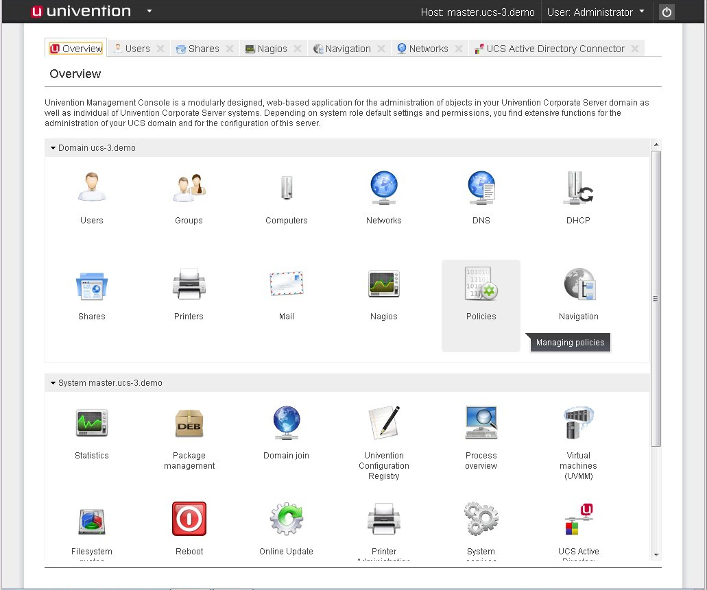
Task: Switch to the Nagios tab
Action: coord(266,48)
